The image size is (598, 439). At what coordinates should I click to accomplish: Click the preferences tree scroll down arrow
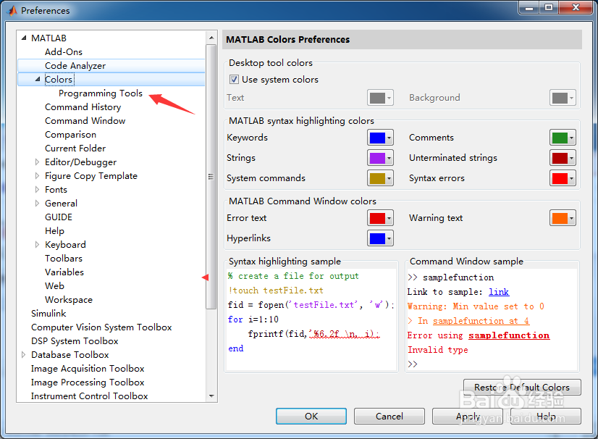click(x=211, y=396)
